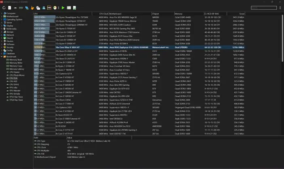Viewport: 284px width, 169px height.
Task: Expand the Storage tree node
Action: (x=2, y=32)
